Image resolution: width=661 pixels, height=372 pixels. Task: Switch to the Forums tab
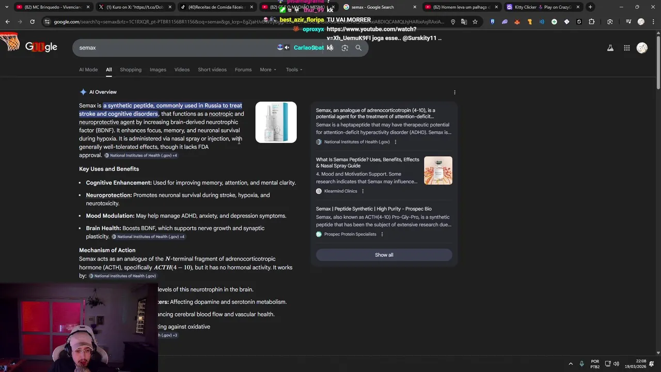pyautogui.click(x=243, y=69)
